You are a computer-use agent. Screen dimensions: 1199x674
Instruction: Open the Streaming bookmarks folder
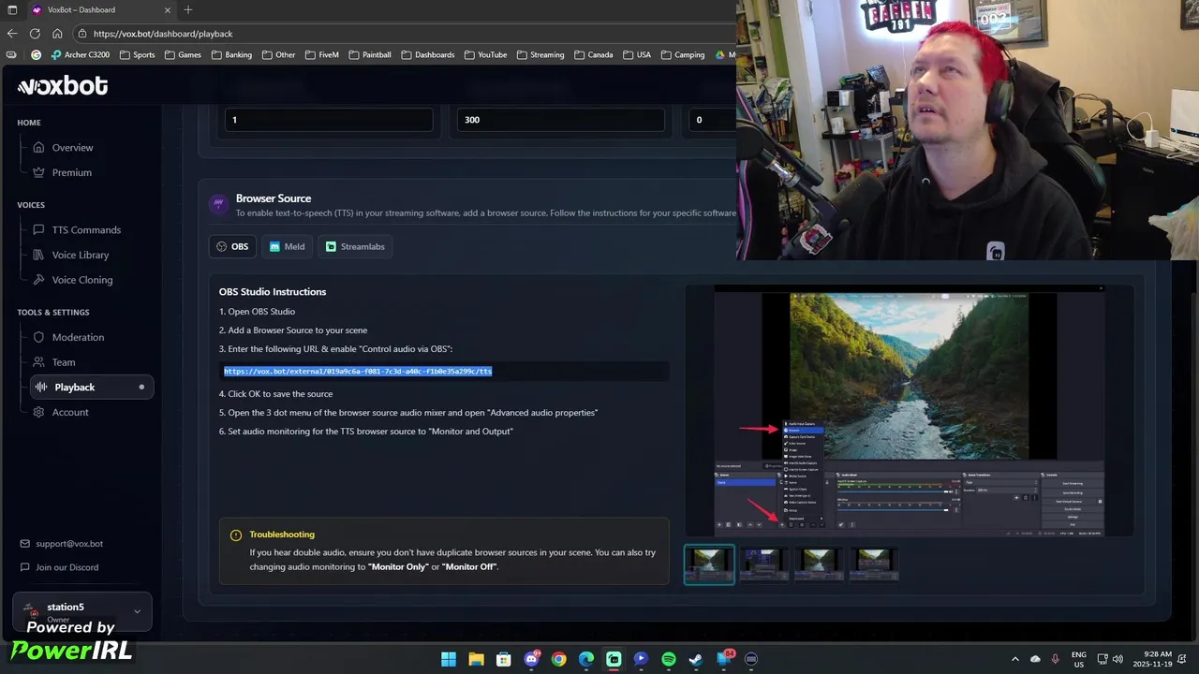pyautogui.click(x=540, y=55)
